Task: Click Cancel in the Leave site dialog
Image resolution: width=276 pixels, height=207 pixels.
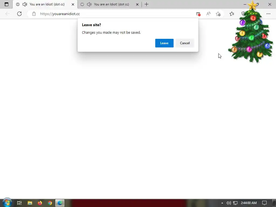Action: 185,43
